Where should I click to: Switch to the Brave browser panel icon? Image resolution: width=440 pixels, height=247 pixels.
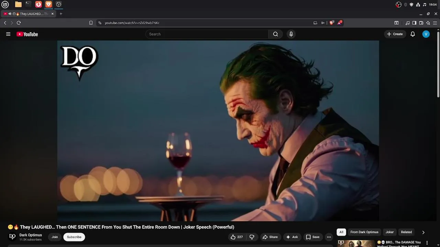pyautogui.click(x=48, y=4)
